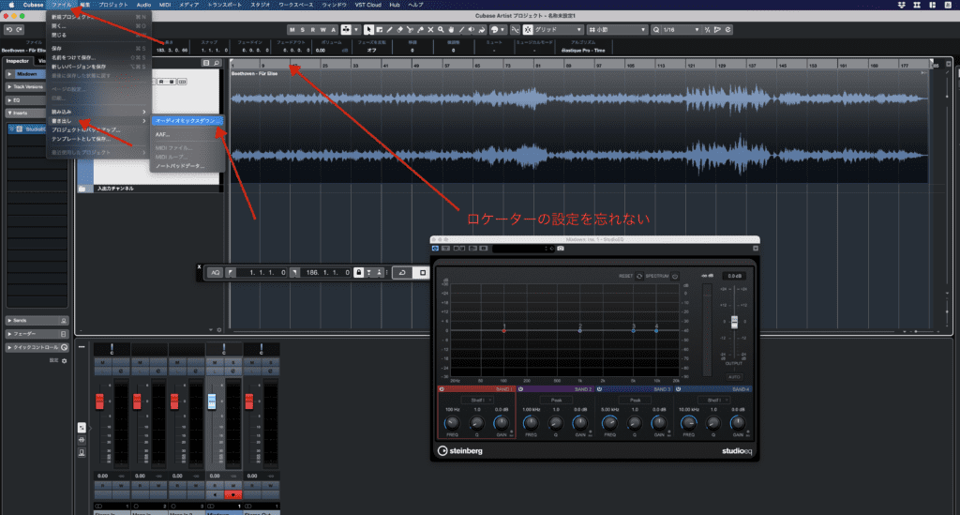Viewport: 960px width, 515px height.
Task: Switch to the Inspector tab
Action: [17, 61]
